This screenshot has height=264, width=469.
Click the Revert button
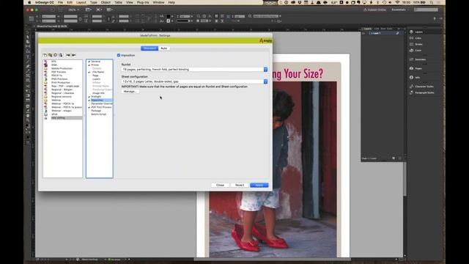click(240, 186)
